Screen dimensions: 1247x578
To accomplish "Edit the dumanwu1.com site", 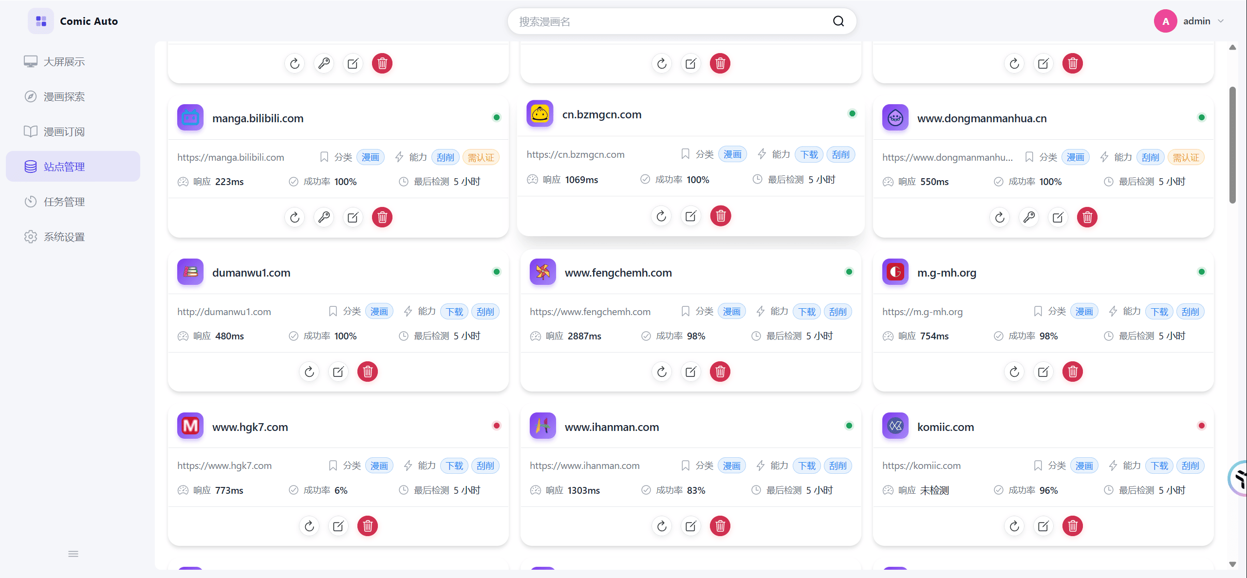I will [338, 372].
